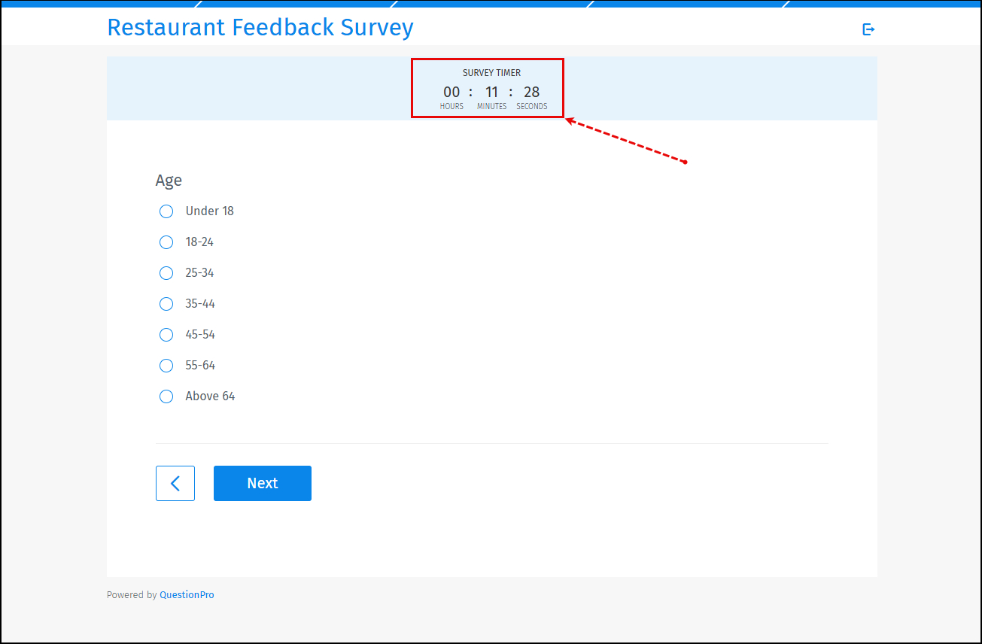982x644 pixels.
Task: Click the Restaurant Feedback Survey title
Action: [260, 27]
